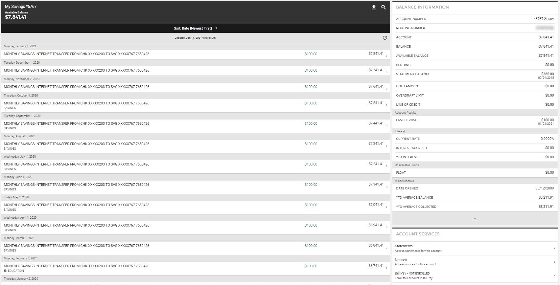Click the Updated Jan 14, 2021 timestamp
Screen dimensions: 560x285
(x=196, y=38)
